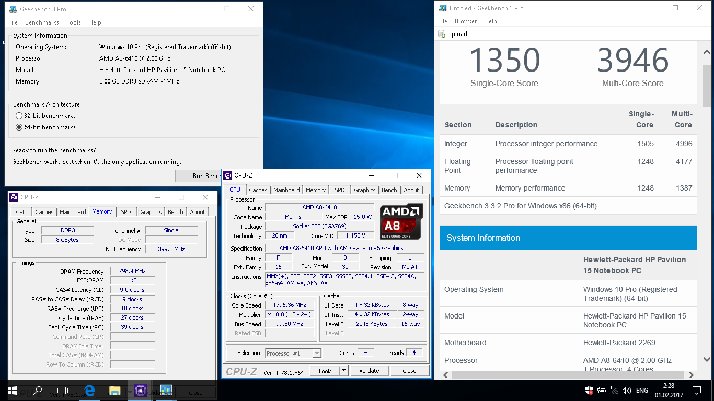Check battery power tray icon
The width and height of the screenshot is (714, 401).
point(602,390)
